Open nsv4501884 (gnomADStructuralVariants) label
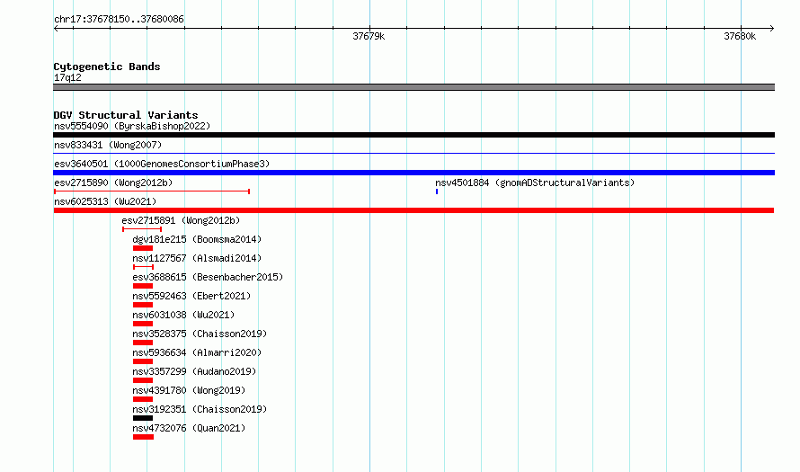The image size is (800, 472). click(x=535, y=183)
